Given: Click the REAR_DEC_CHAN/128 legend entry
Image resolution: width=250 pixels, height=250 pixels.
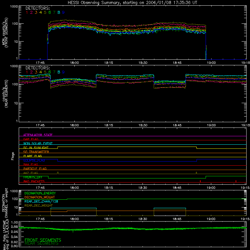Looking at the screenshot, I should [41, 202].
